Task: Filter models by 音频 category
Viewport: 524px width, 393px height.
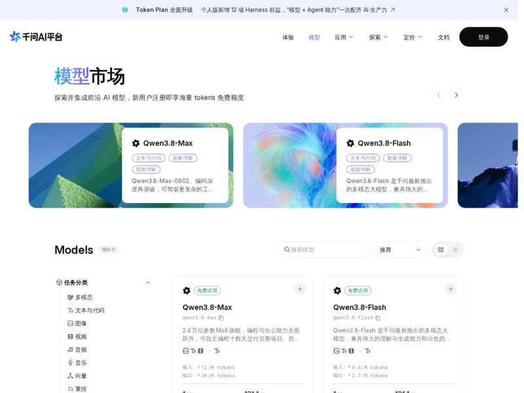Action: click(x=77, y=350)
